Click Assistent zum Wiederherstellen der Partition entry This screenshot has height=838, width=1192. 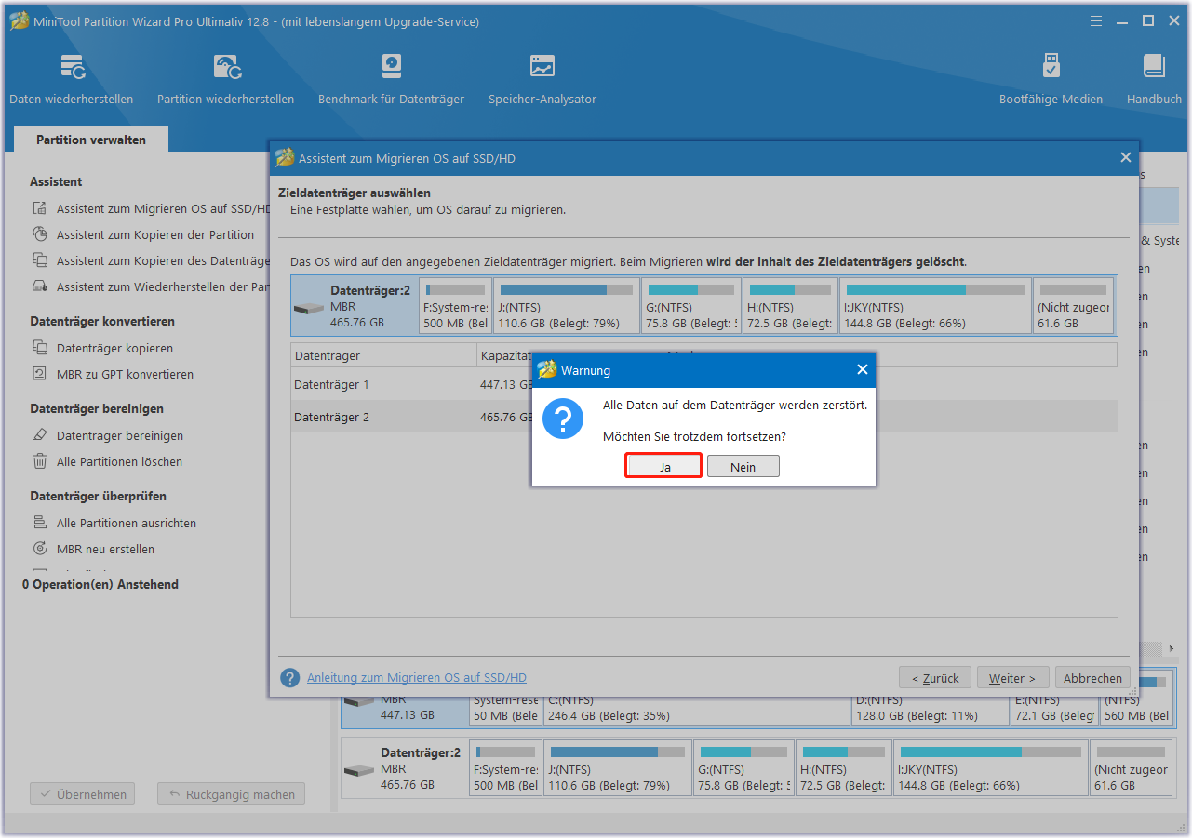pyautogui.click(x=154, y=286)
